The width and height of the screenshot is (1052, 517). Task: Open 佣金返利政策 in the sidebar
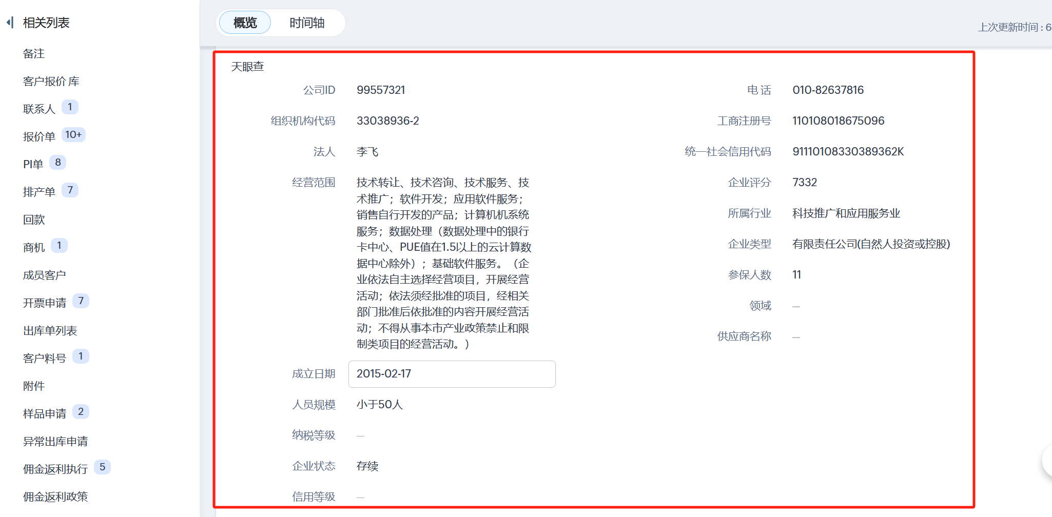[55, 497]
